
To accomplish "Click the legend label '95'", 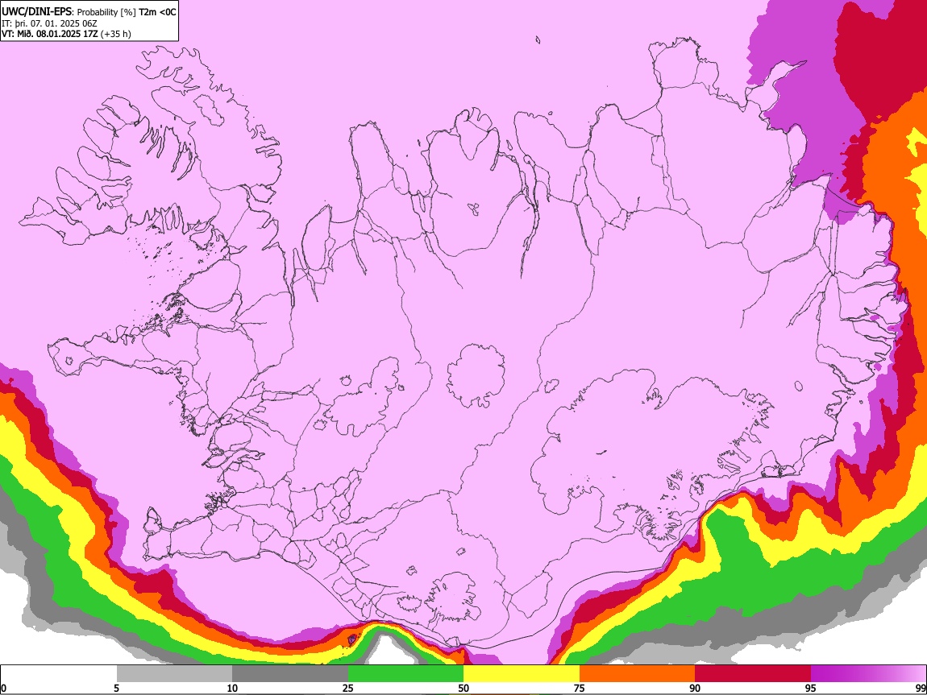I will click(x=811, y=688).
